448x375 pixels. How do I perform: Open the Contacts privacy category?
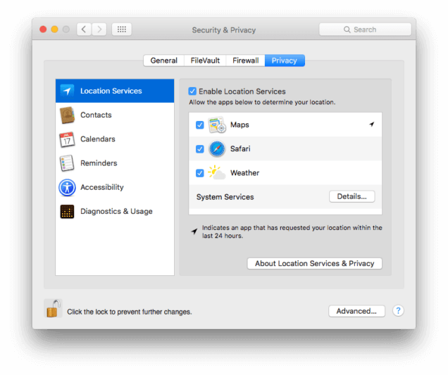[115, 115]
